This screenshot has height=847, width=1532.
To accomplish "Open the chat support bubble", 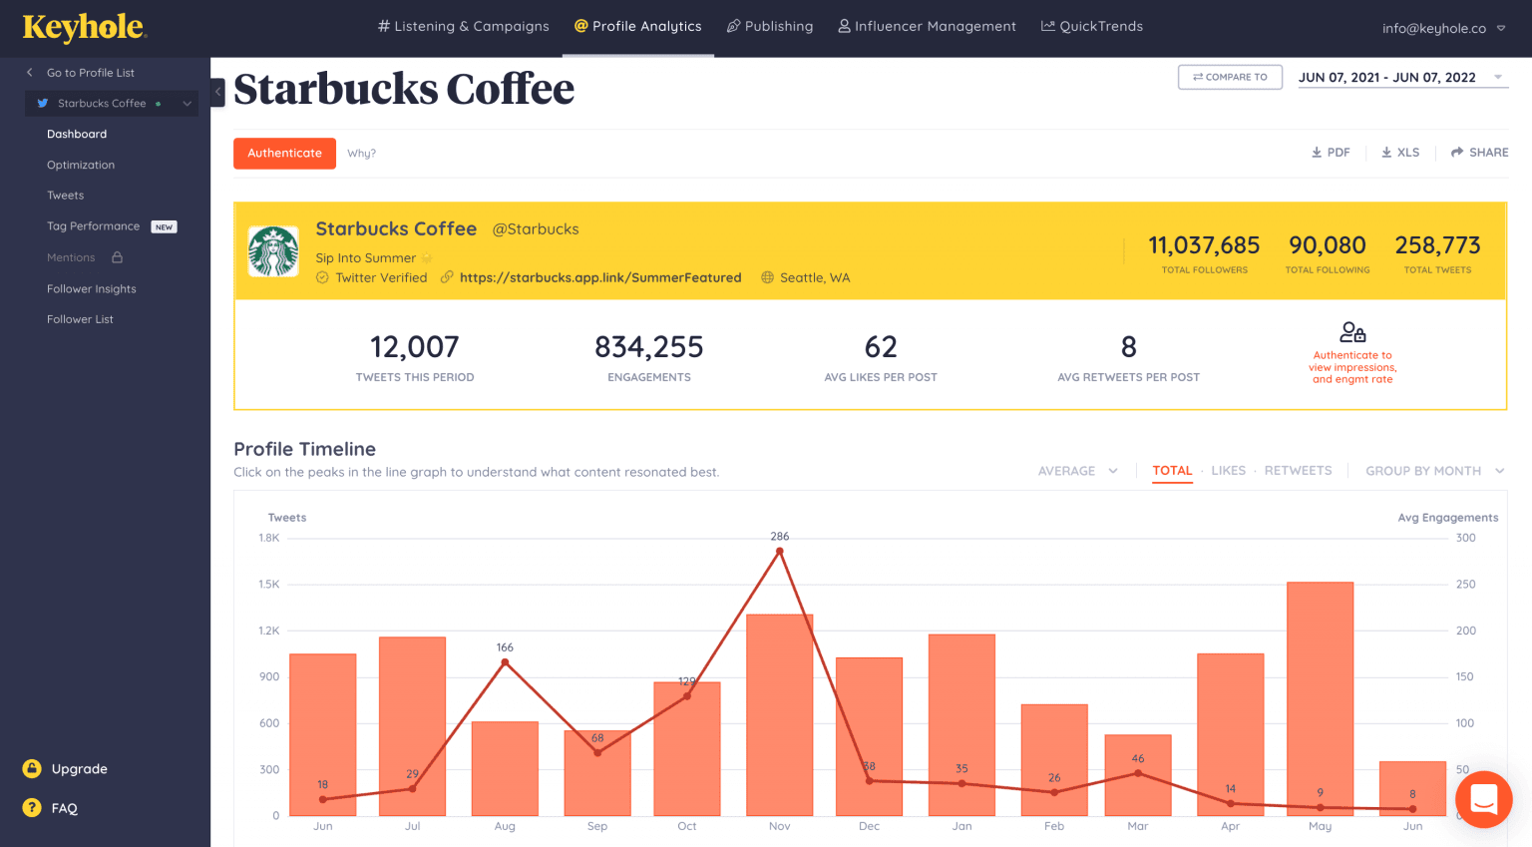I will pyautogui.click(x=1483, y=799).
